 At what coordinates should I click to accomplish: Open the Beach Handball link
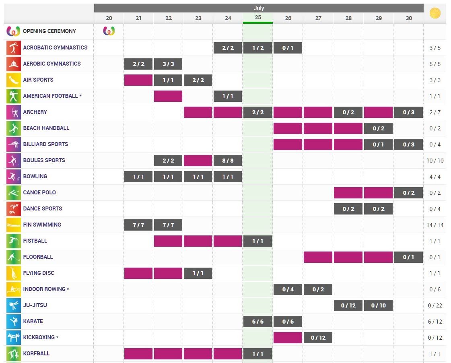click(x=46, y=128)
